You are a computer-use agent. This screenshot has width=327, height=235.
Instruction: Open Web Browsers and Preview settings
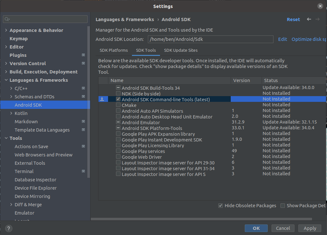coord(44,155)
